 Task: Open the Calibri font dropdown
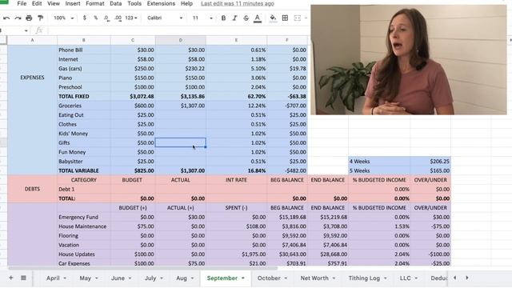[165, 18]
